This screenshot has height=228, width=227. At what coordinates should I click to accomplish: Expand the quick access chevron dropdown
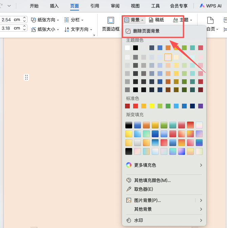(9, 6)
